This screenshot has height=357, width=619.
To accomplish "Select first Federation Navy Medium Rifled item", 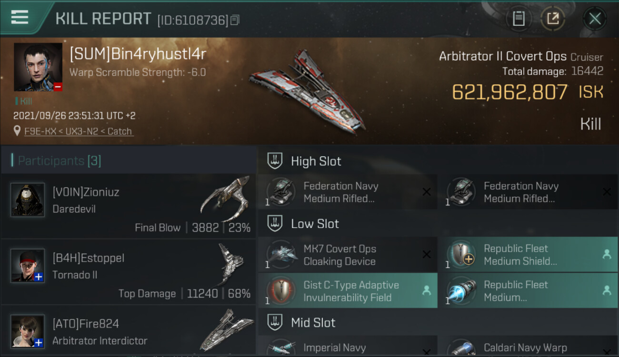I will click(348, 192).
